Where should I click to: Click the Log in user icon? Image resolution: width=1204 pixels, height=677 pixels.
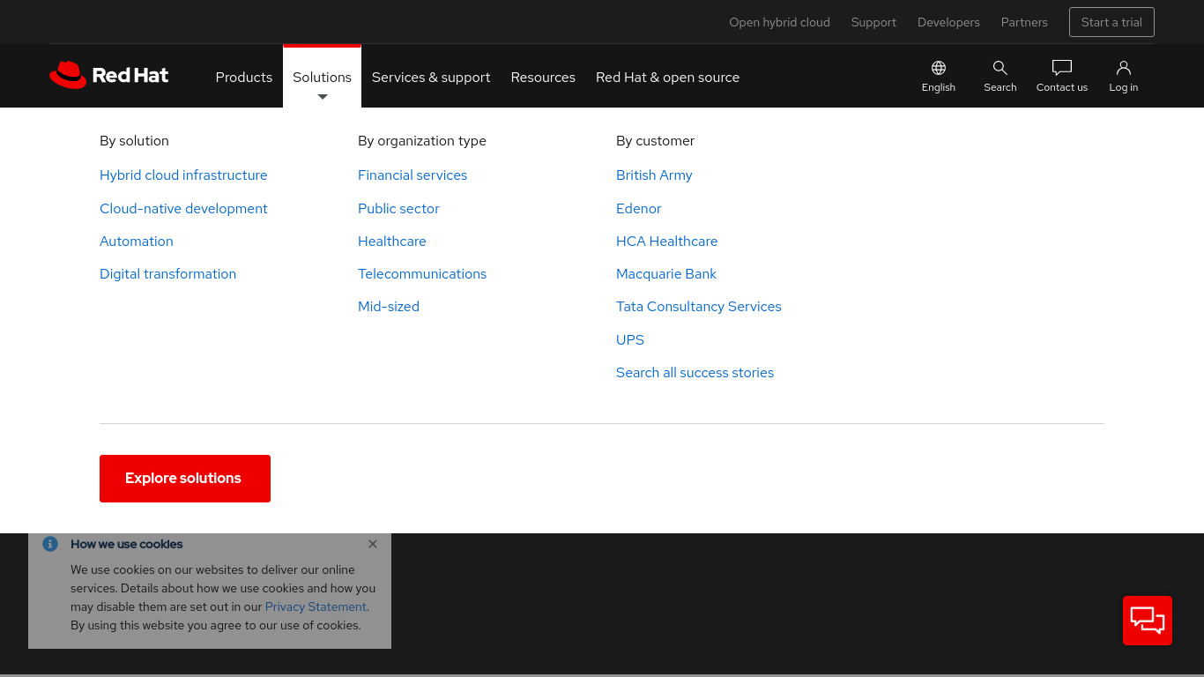1124,68
